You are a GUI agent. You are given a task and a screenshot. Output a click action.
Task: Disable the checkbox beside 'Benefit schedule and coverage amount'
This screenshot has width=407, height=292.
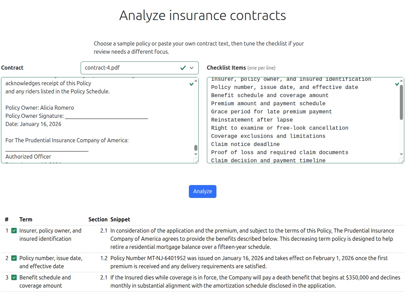pos(13,277)
